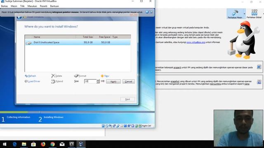Image resolution: width=264 pixels, height=148 pixels.
Task: Open the hard disk activity indicator icon
Action: click(103, 126)
